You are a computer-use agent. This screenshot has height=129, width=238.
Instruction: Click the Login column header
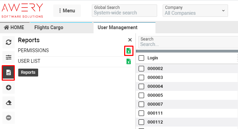point(153,58)
